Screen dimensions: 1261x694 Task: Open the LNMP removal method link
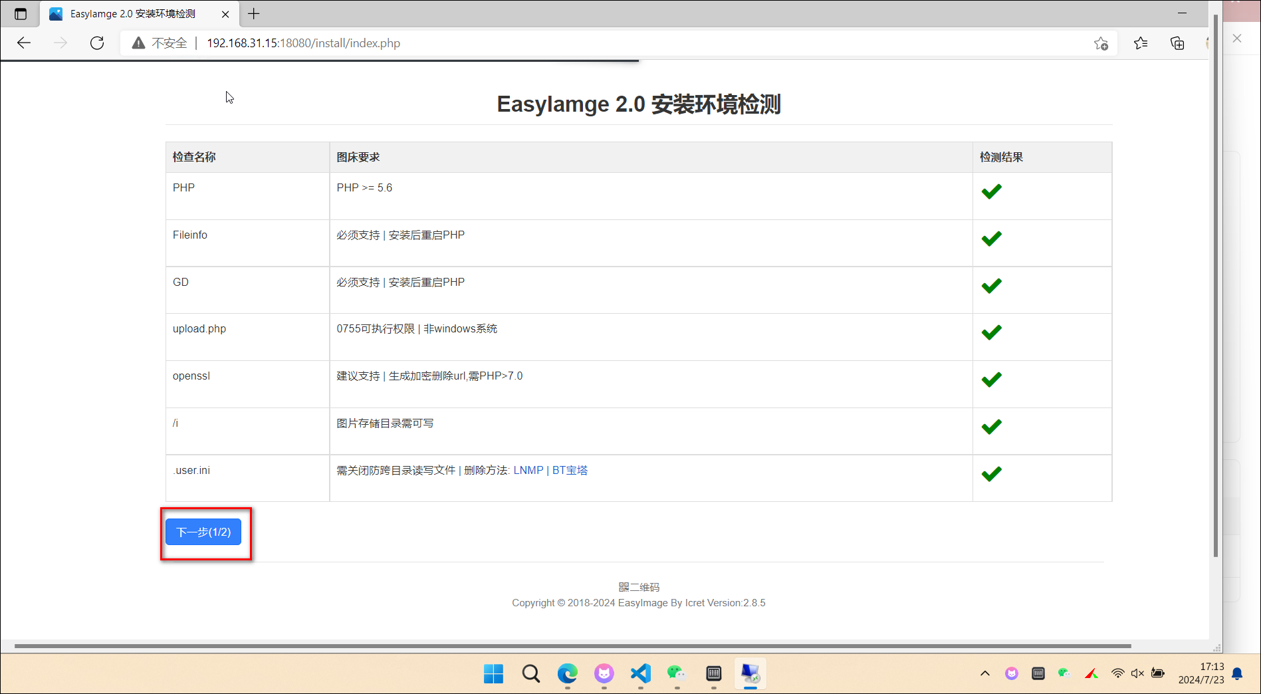[528, 470]
